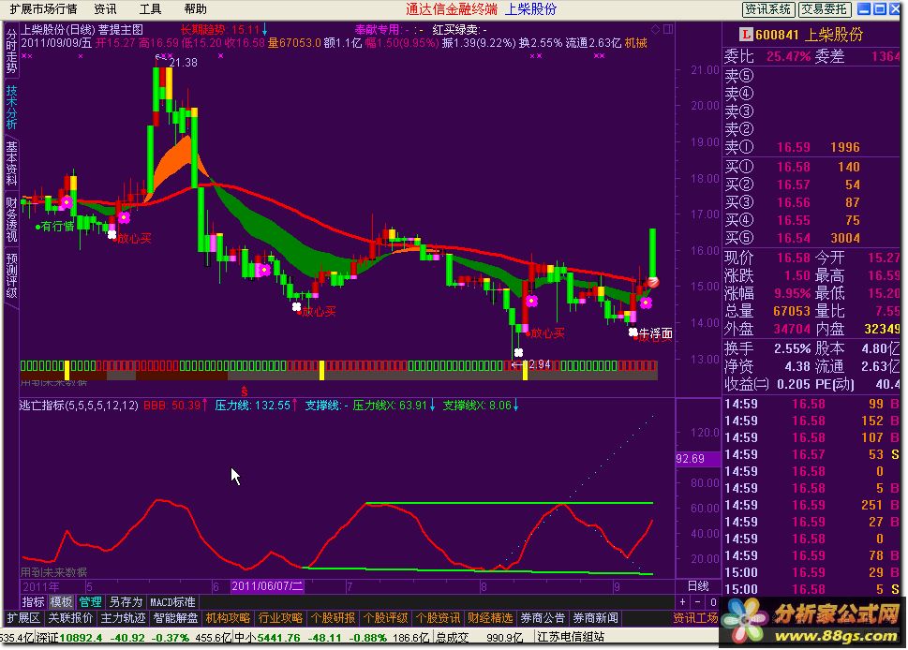The width and height of the screenshot is (908, 650).
Task: Click the 2011/06/07/二 date marker
Action: [x=267, y=586]
